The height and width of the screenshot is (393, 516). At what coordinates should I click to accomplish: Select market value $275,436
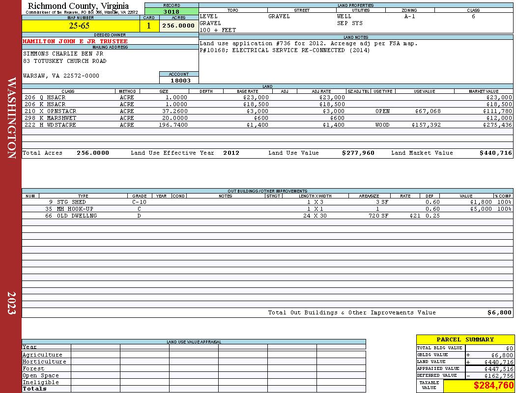pos(497,125)
